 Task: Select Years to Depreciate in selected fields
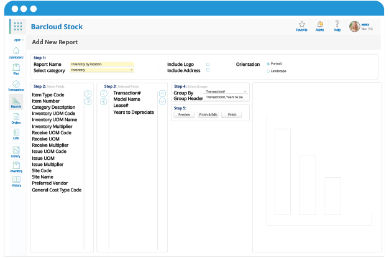click(x=134, y=113)
